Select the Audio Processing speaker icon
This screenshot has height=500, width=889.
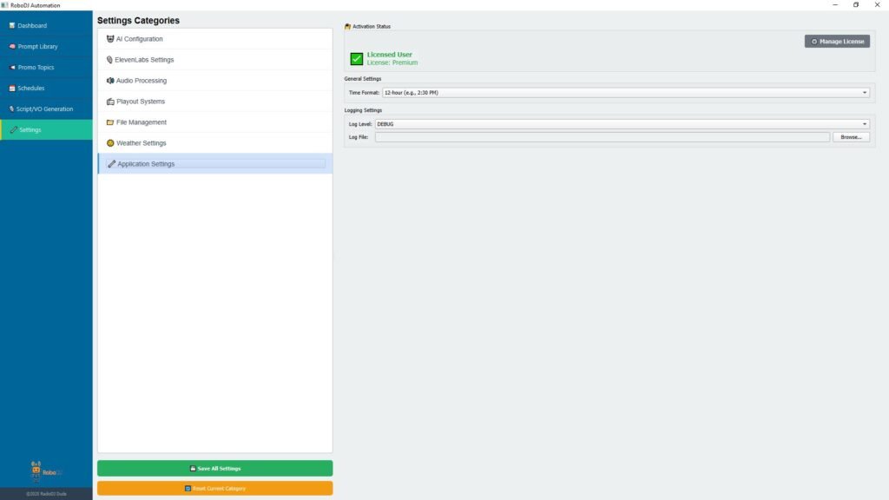[110, 81]
